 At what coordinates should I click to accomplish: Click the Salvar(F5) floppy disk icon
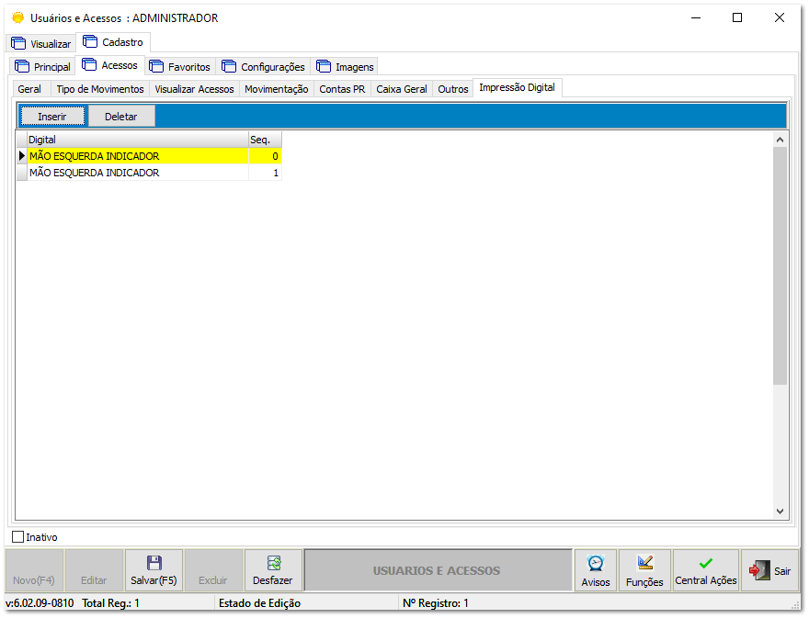coord(154,563)
